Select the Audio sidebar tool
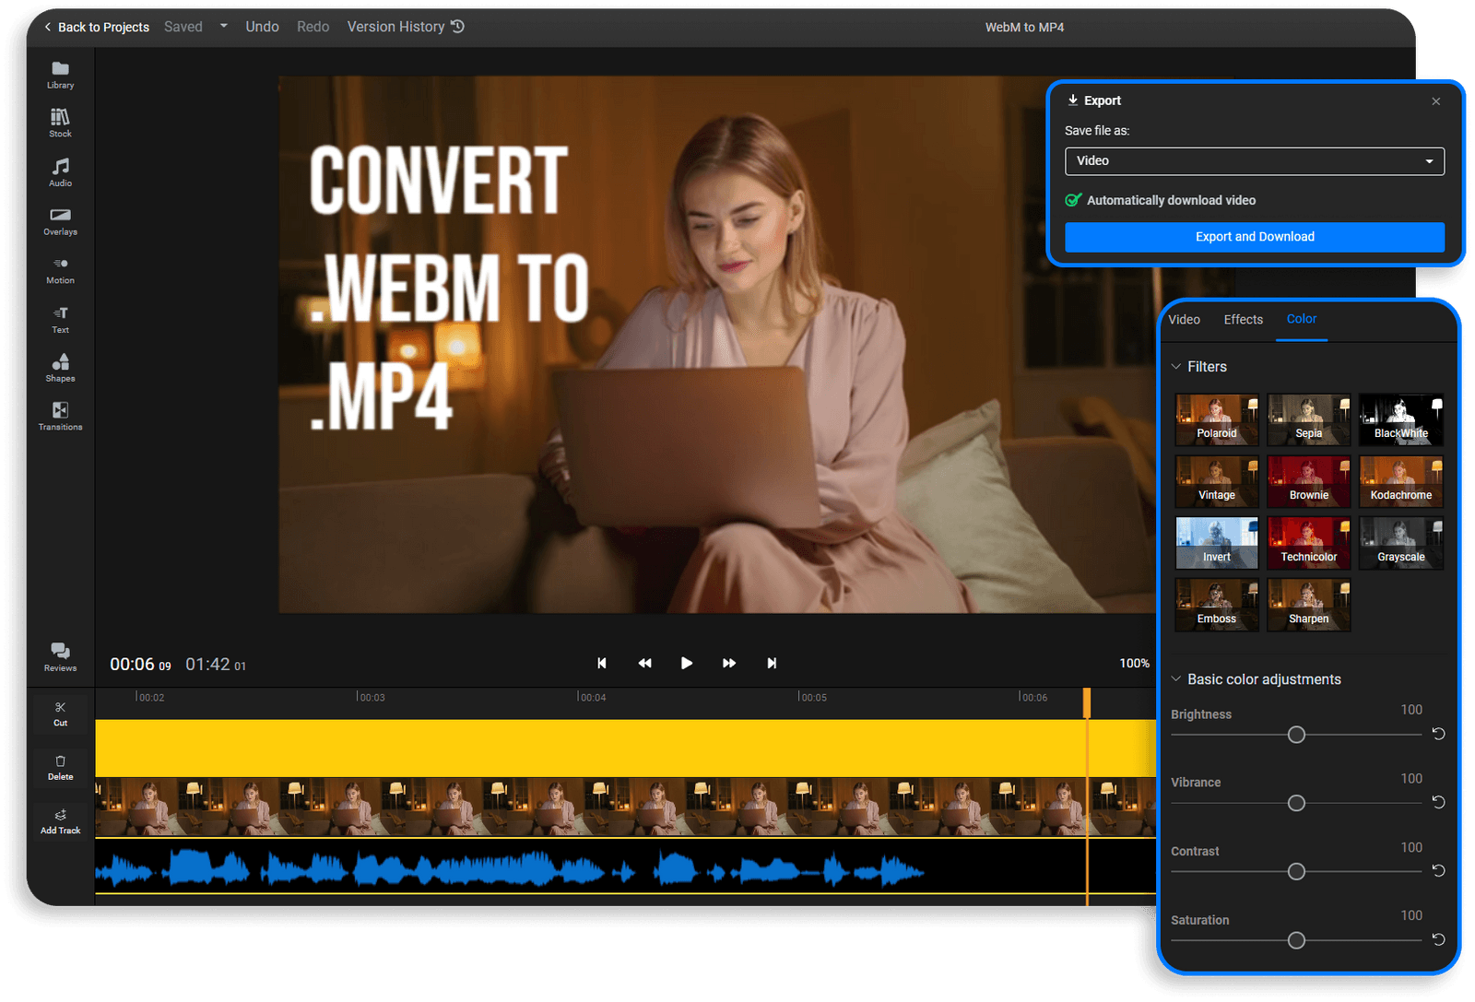The width and height of the screenshot is (1475, 1002). click(x=60, y=171)
